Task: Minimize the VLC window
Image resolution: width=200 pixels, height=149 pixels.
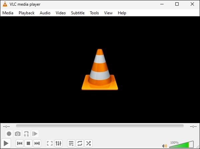Action: [162, 4]
